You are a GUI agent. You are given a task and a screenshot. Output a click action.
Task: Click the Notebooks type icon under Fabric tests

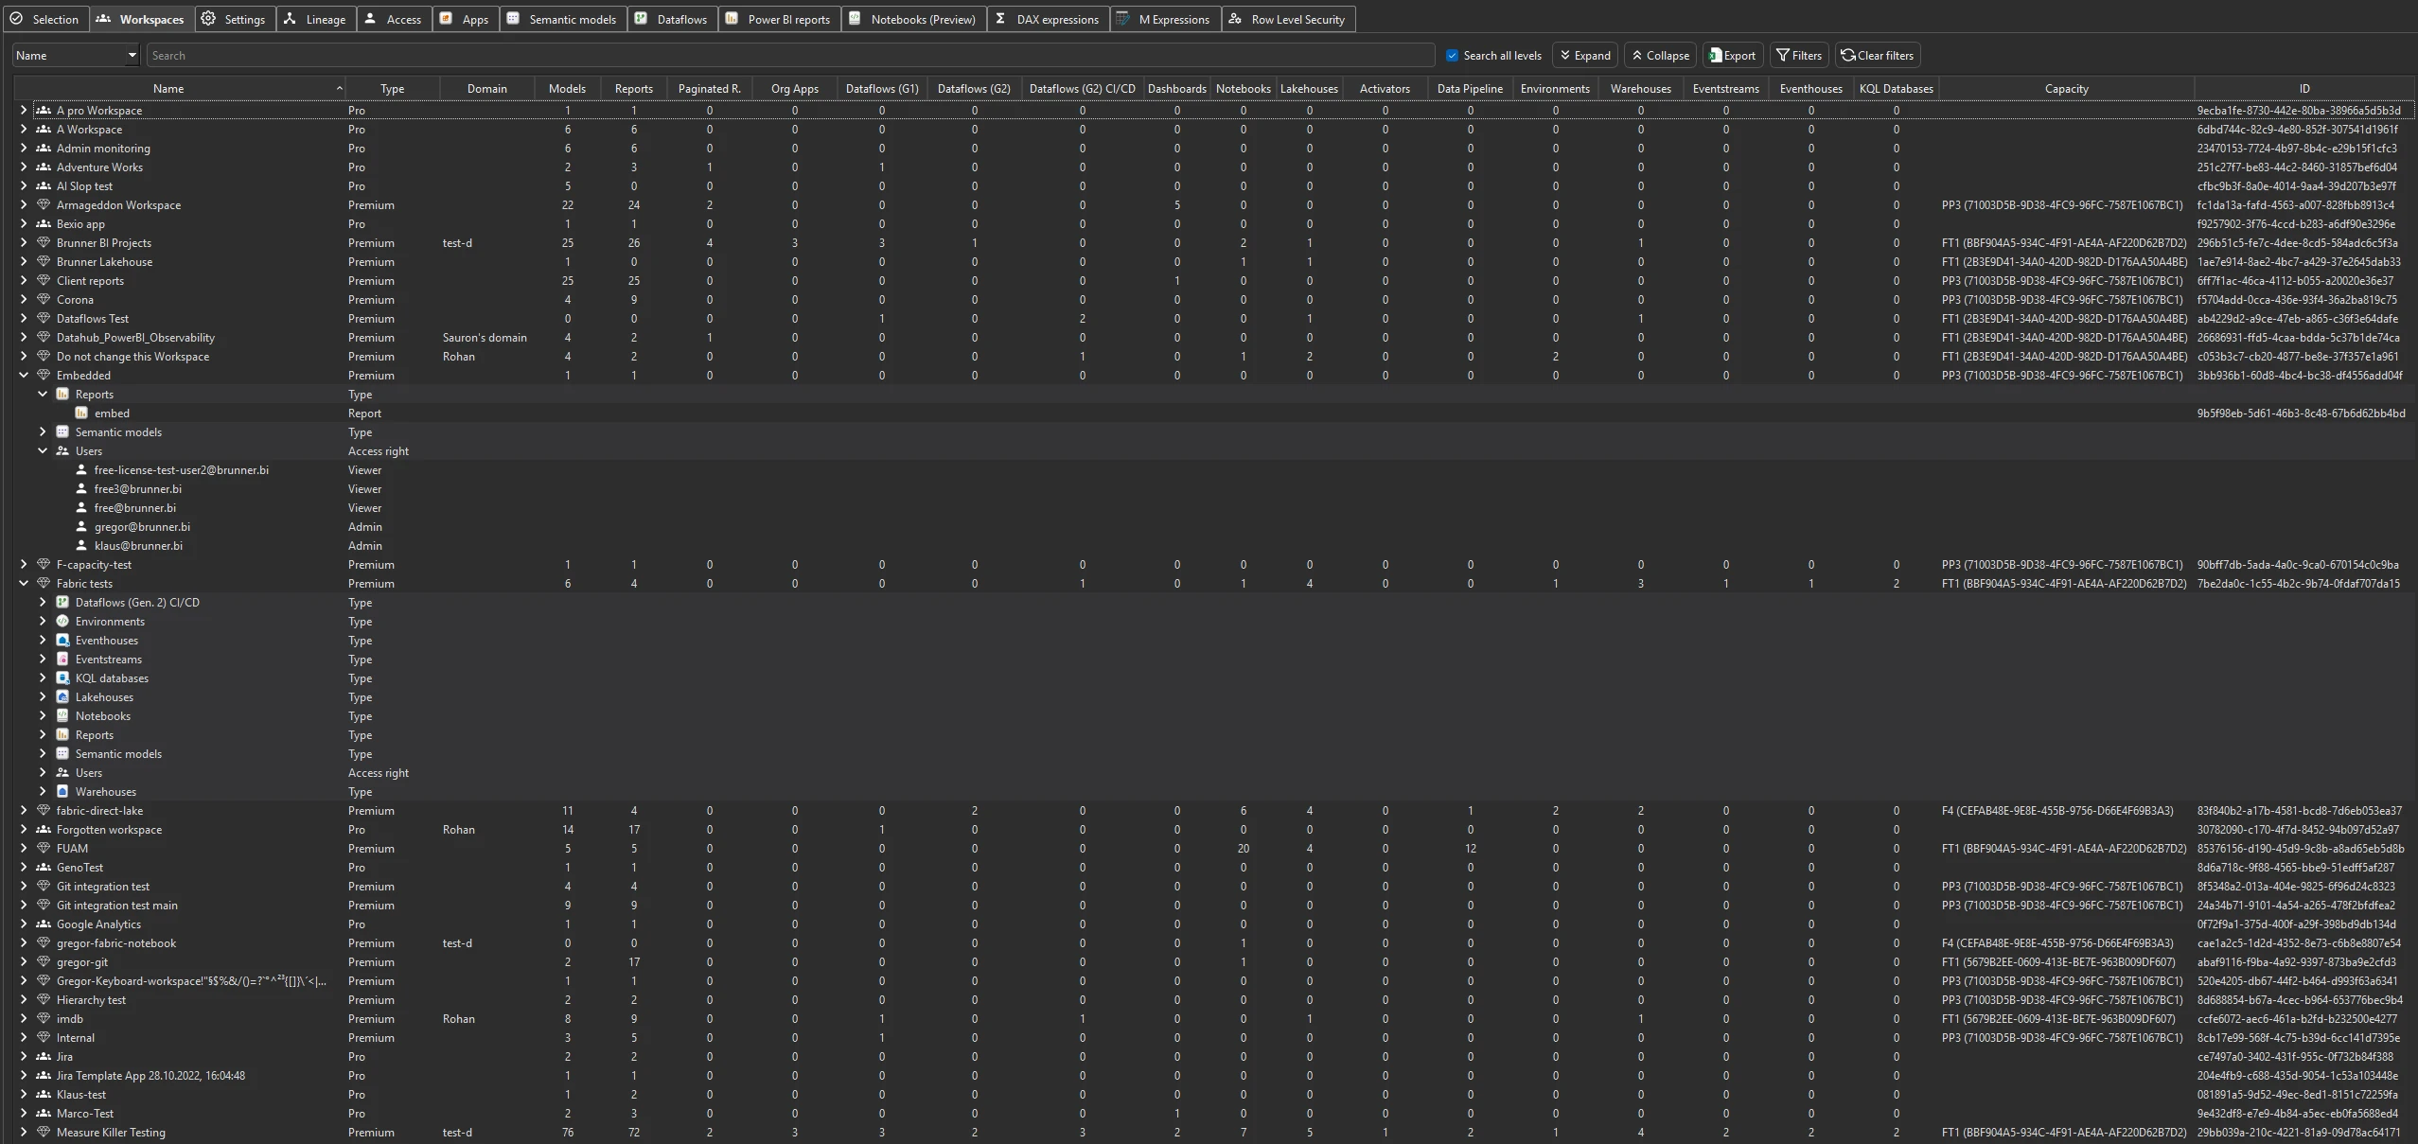click(62, 715)
